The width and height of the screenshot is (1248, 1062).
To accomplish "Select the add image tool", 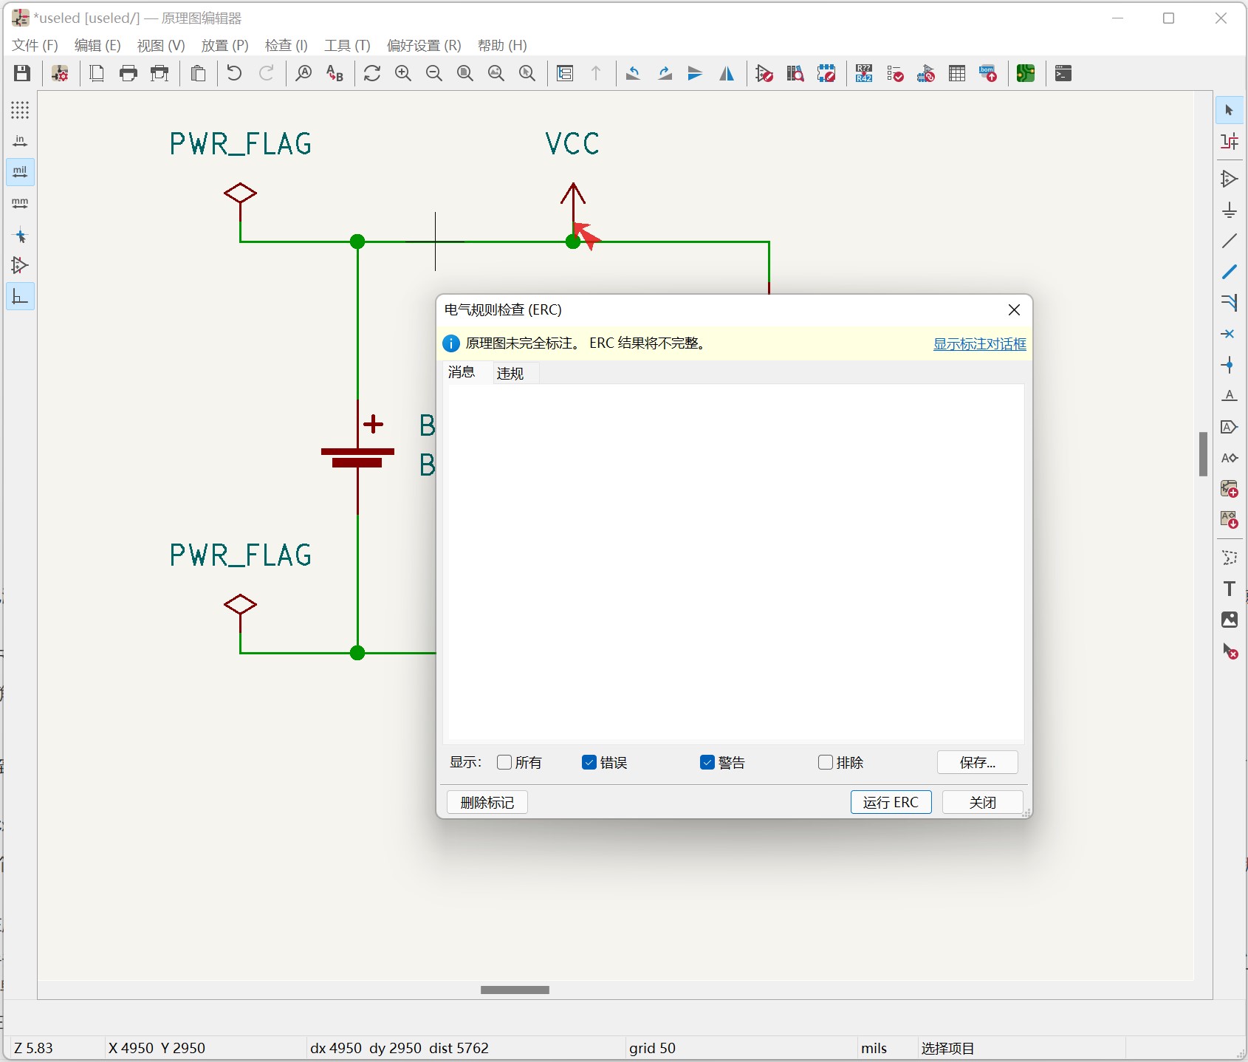I will click(1230, 620).
